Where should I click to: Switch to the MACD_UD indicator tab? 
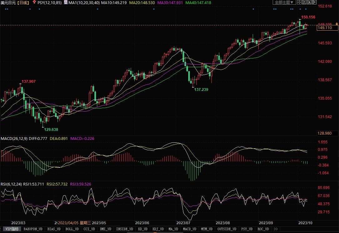190,229
